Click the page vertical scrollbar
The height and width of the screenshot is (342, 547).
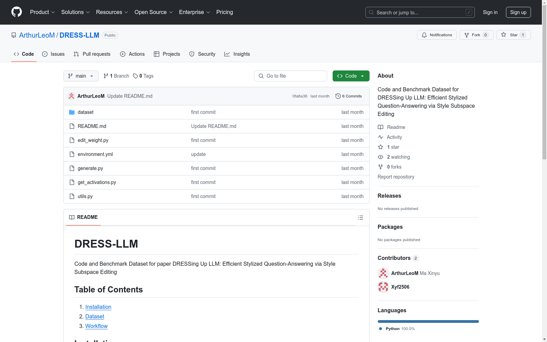pyautogui.click(x=544, y=82)
